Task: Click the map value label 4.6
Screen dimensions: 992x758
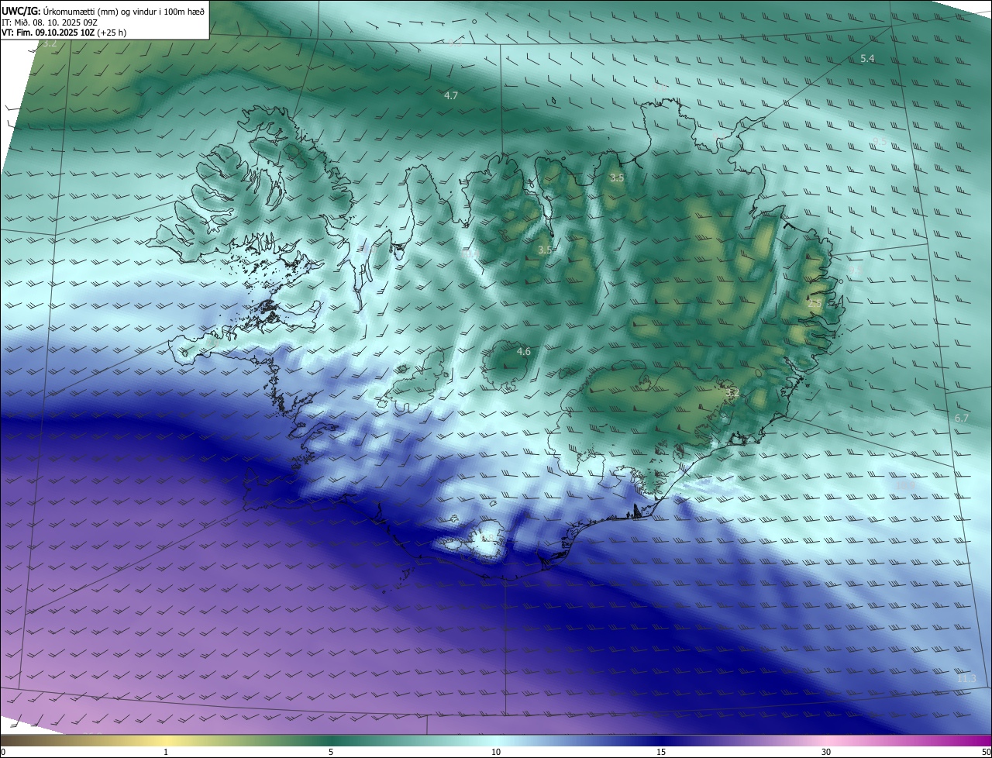Action: pyautogui.click(x=523, y=352)
